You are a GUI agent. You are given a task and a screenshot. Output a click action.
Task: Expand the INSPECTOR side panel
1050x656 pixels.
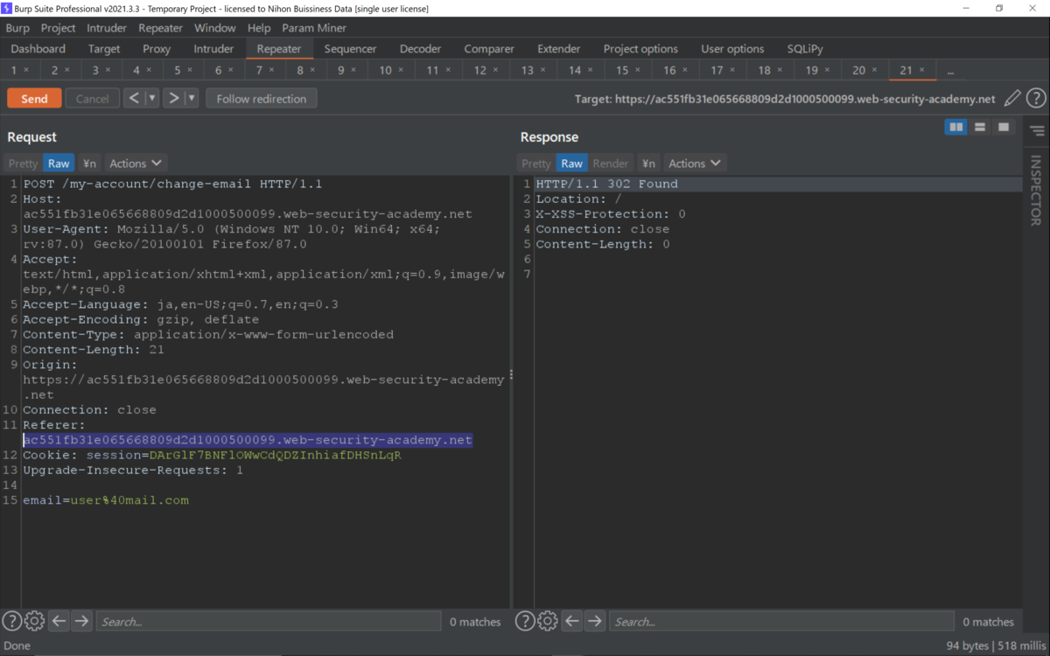(x=1036, y=191)
